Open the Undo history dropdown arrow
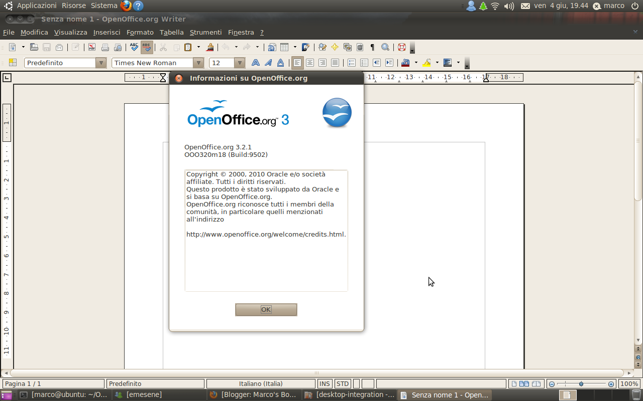 (236, 47)
